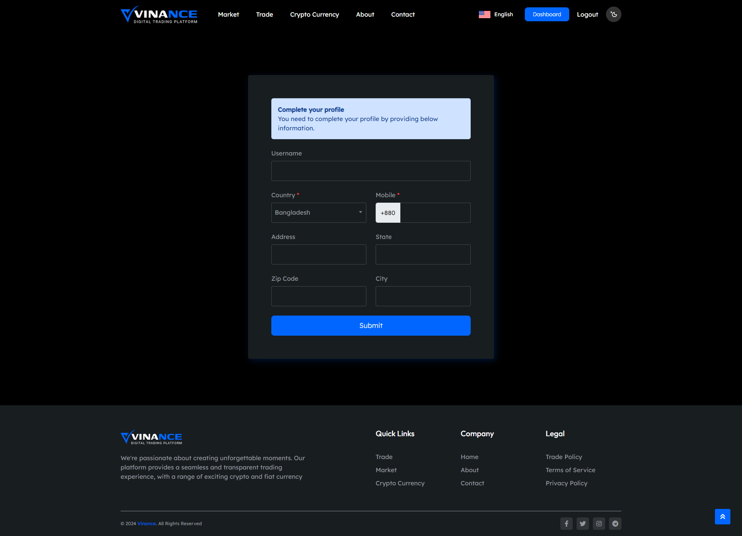The height and width of the screenshot is (536, 742).
Task: Go to Crypto Currency in navbar
Action: point(314,14)
